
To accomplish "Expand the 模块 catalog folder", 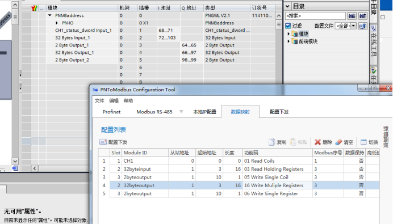I will (x=289, y=34).
